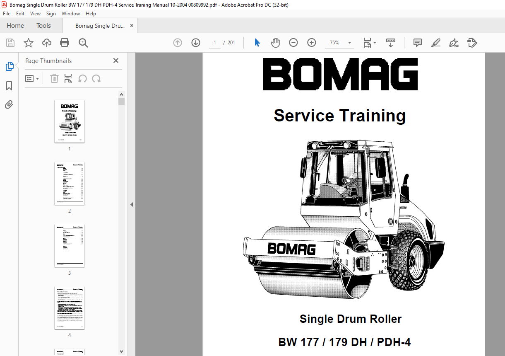Click the Save file icon
Viewport: 505px width, 356px height.
(10, 43)
